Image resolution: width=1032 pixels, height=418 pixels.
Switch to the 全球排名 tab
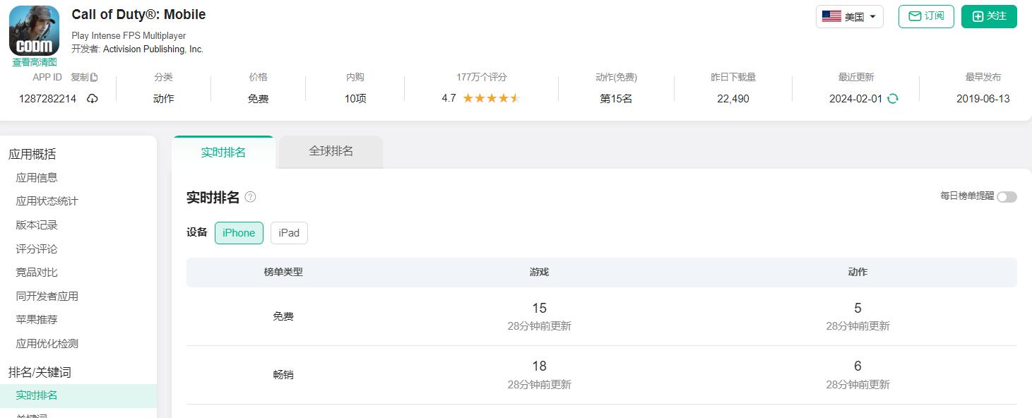pos(331,151)
